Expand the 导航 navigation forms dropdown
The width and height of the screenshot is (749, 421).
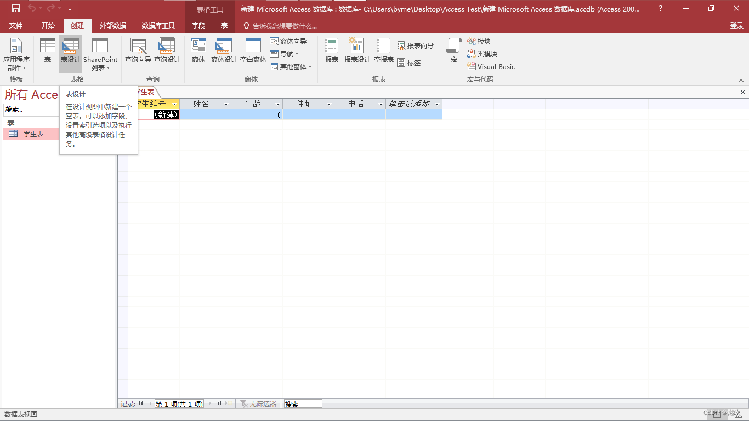(284, 54)
